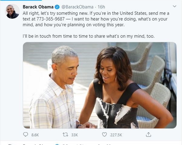Enlarge the attached tweet photo
Viewport: 182px width, 145px height.
99,85
